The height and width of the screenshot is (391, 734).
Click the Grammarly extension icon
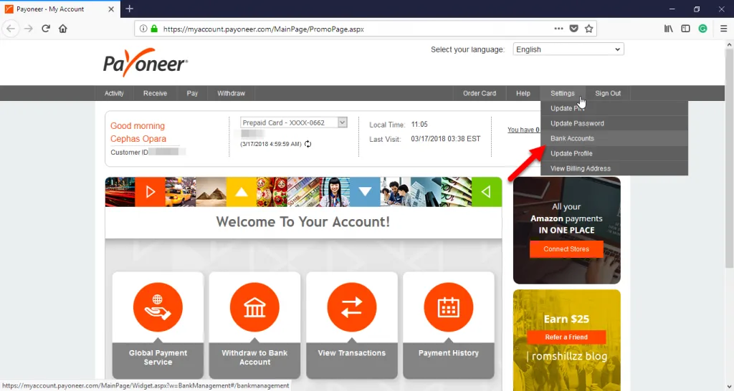[702, 29]
